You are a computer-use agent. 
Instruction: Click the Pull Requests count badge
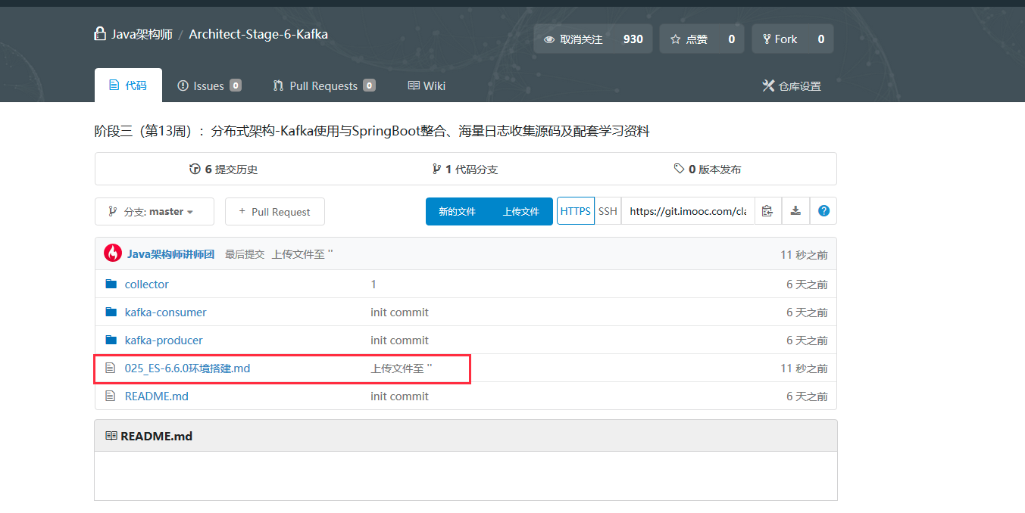pyautogui.click(x=369, y=85)
